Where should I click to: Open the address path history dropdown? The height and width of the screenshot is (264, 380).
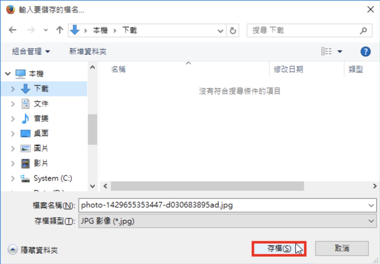[x=221, y=31]
